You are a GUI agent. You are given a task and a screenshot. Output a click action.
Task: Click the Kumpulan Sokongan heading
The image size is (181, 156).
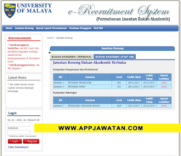[65, 93]
